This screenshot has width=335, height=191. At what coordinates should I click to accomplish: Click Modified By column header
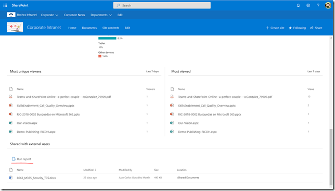click(x=125, y=170)
